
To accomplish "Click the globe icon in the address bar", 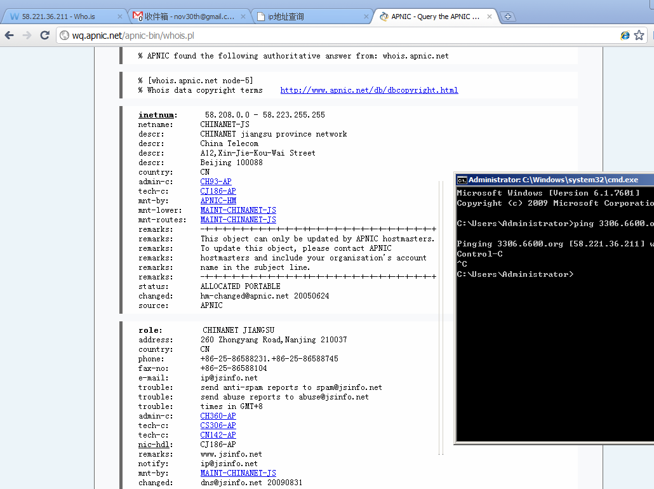I will coord(64,36).
